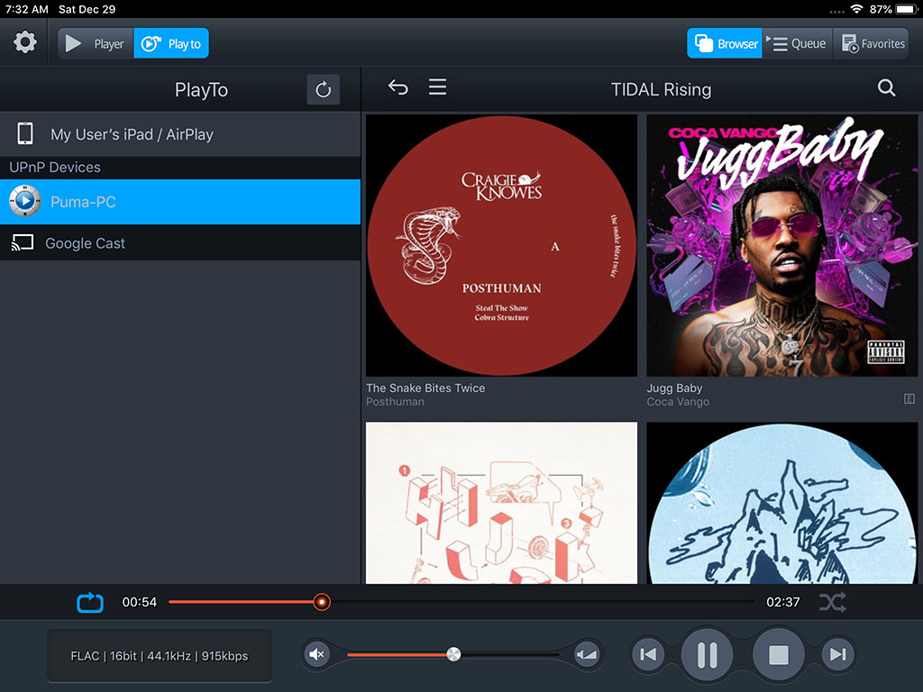Refresh the PlayTo device list
The image size is (923, 692).
(324, 89)
